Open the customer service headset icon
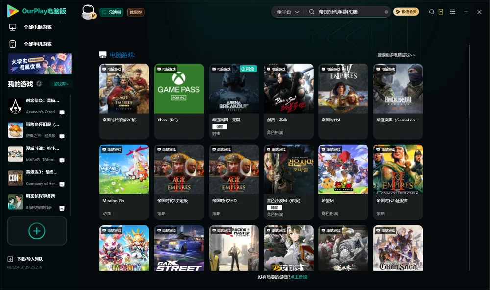The height and width of the screenshot is (290, 490). click(x=431, y=12)
